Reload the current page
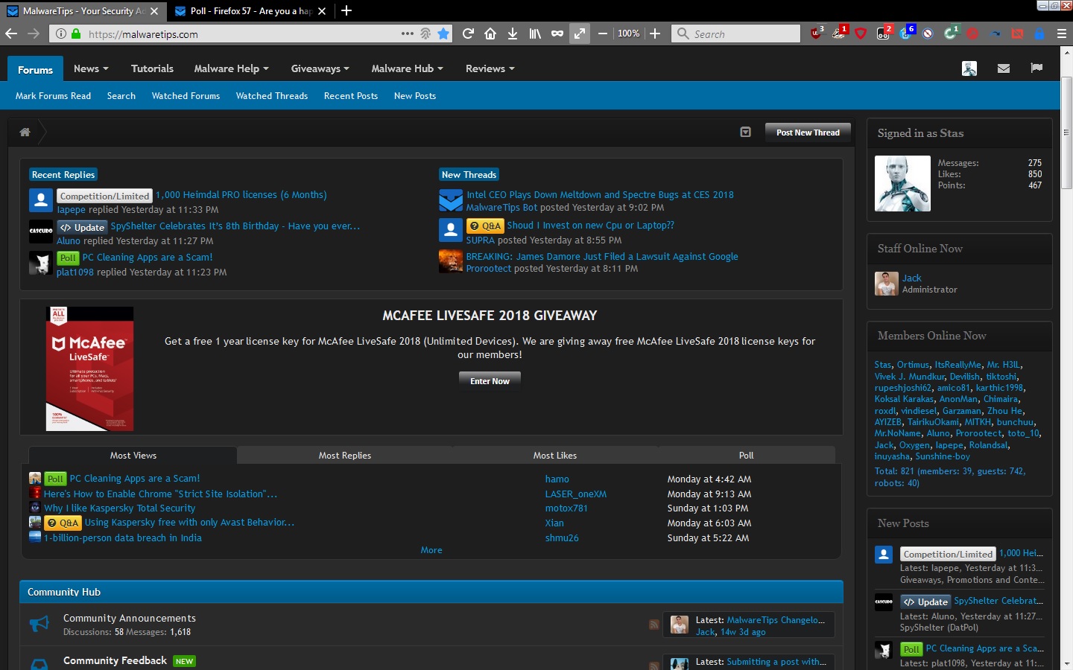 [x=468, y=33]
